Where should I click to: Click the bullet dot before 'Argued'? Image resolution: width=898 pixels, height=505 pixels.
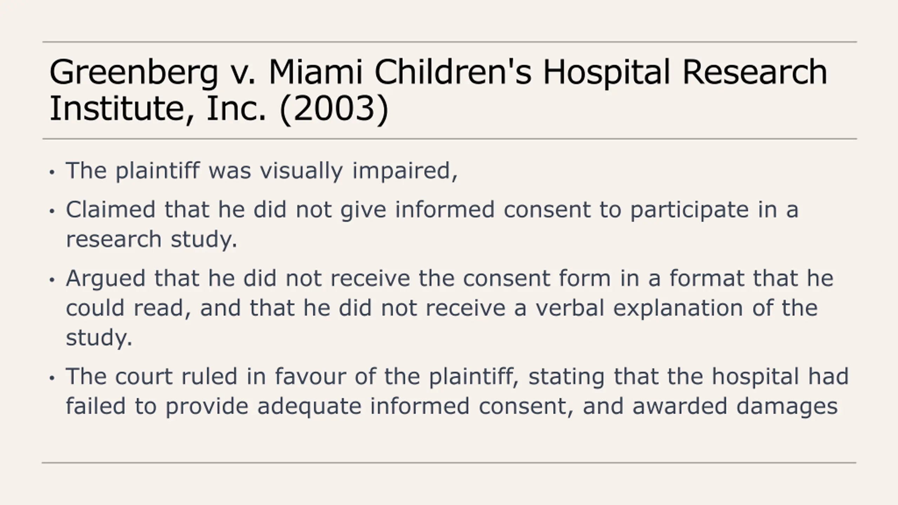tap(52, 280)
